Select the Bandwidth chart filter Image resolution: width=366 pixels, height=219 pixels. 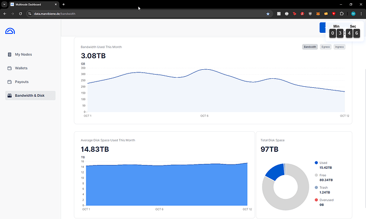coord(310,47)
